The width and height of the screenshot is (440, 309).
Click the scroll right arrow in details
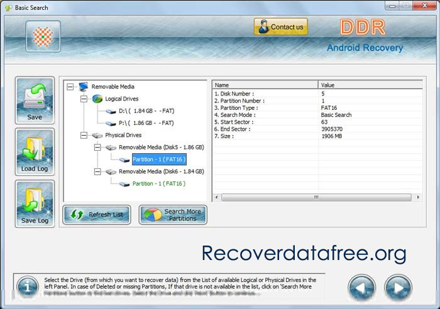[418, 197]
